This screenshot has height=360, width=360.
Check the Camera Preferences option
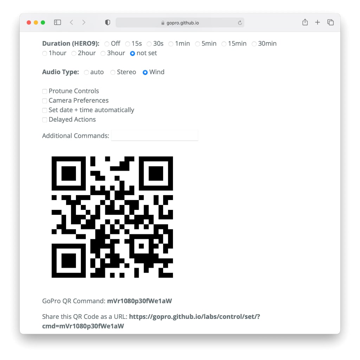pyautogui.click(x=45, y=101)
